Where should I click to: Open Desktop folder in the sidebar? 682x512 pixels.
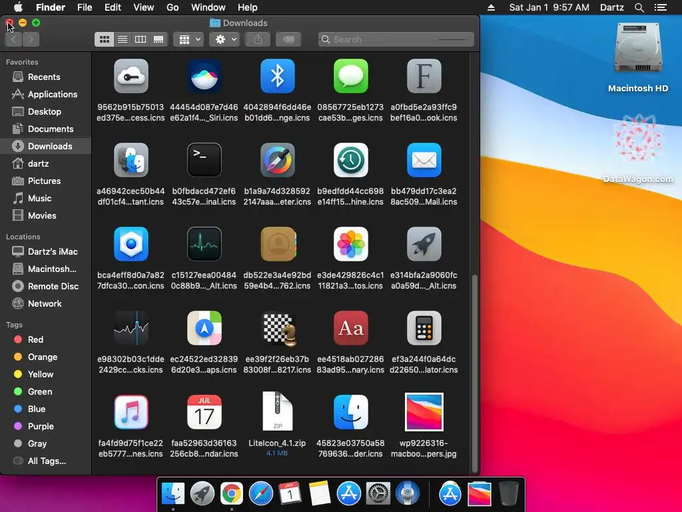click(x=46, y=112)
